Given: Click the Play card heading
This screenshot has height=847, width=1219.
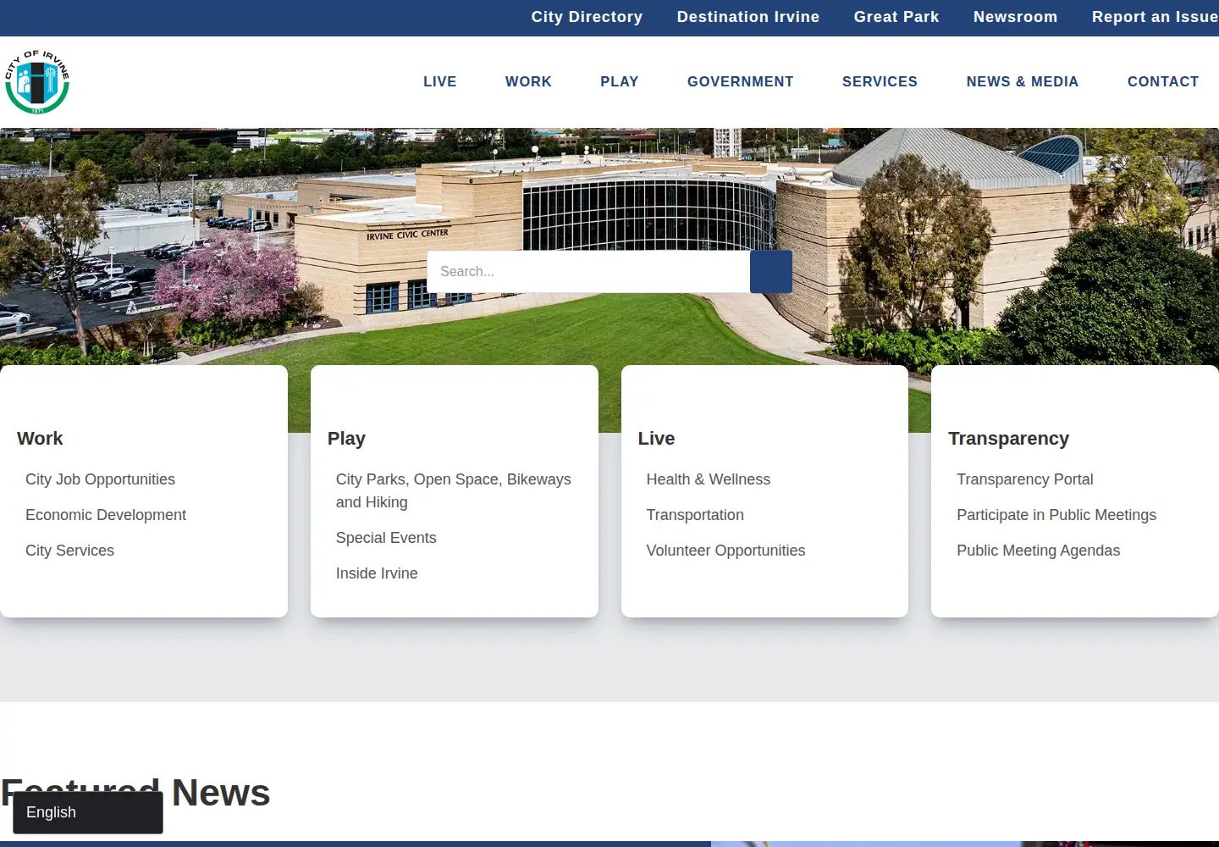Looking at the screenshot, I should pos(346,439).
